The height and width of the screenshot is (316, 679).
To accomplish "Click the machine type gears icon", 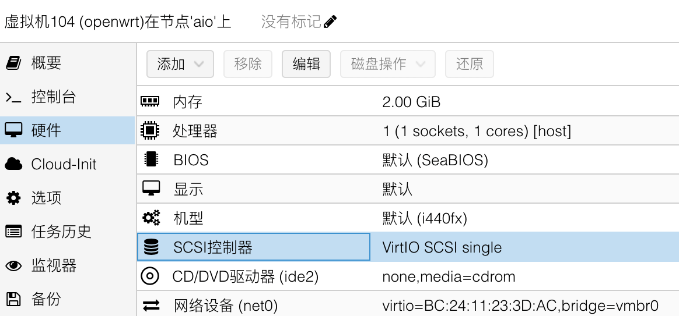I will point(150,218).
